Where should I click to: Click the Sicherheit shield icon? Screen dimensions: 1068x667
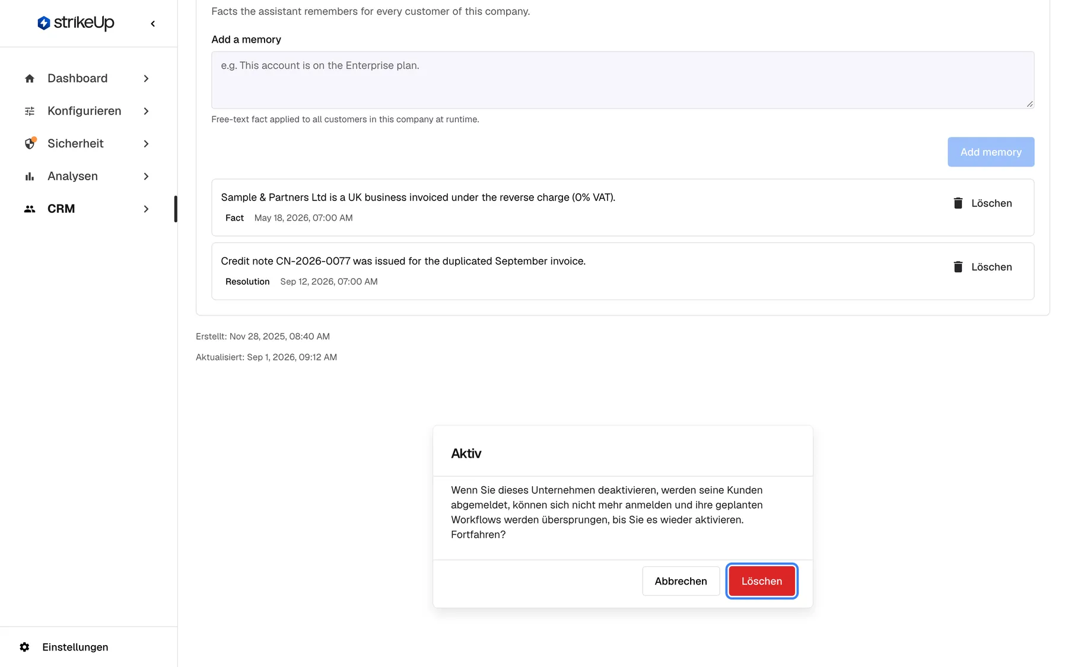click(x=30, y=143)
